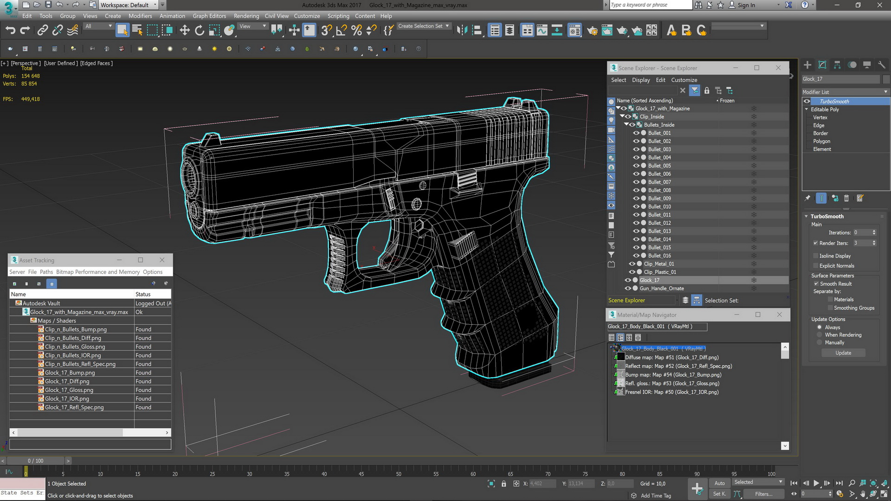Open Paths menu in Asset Tracking
891x501 pixels.
pos(46,272)
